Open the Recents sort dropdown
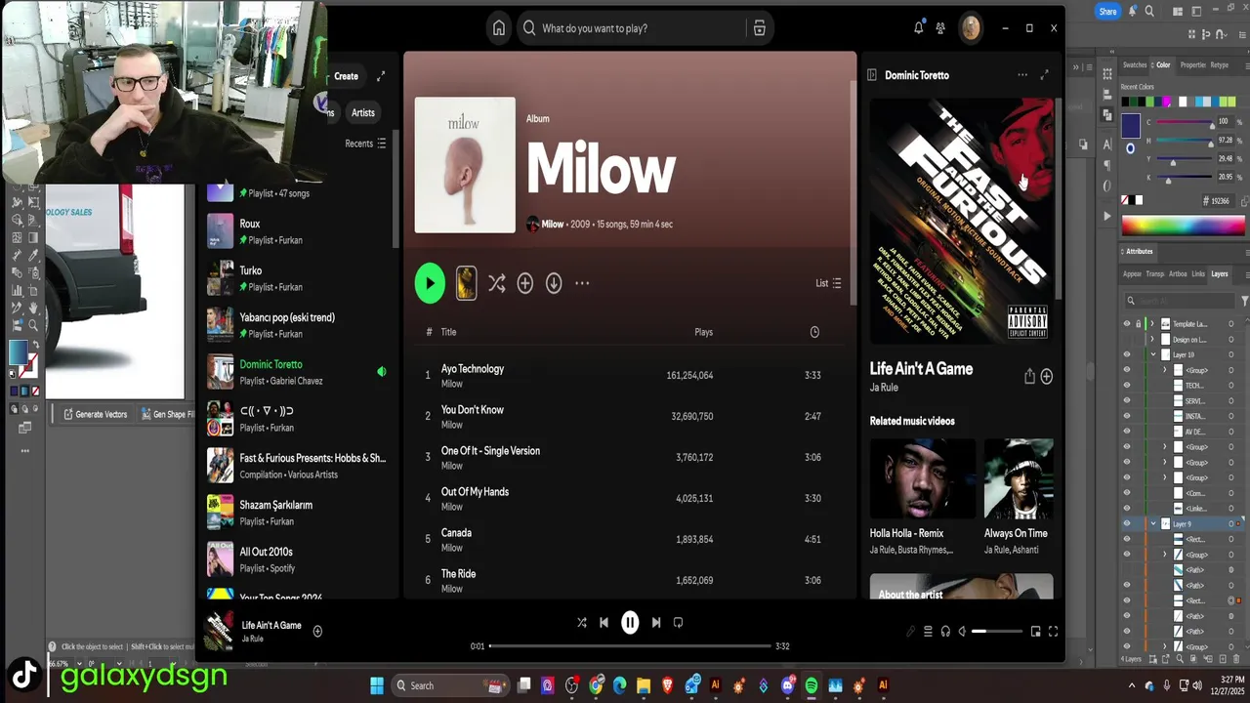 click(x=365, y=144)
